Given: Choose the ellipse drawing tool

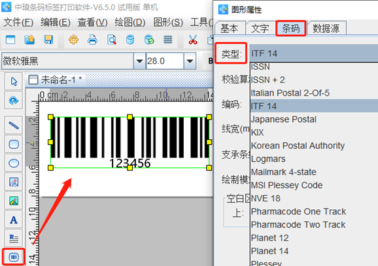Looking at the screenshot, I should point(14,163).
